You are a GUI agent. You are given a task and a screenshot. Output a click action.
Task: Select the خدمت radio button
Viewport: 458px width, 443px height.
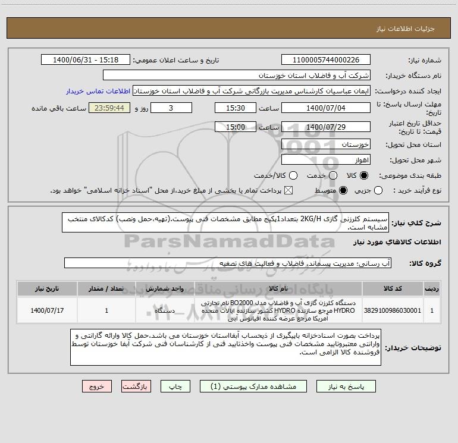pos(333,175)
